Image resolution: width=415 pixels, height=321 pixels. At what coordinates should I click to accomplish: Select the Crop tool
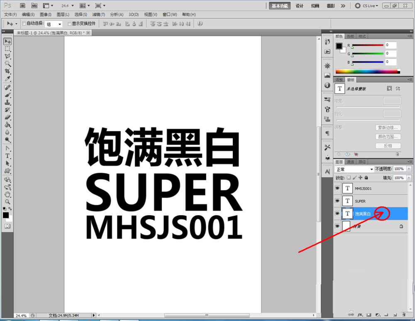[7, 71]
